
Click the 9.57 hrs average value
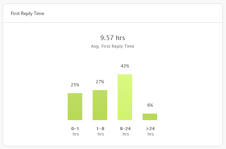[113, 38]
